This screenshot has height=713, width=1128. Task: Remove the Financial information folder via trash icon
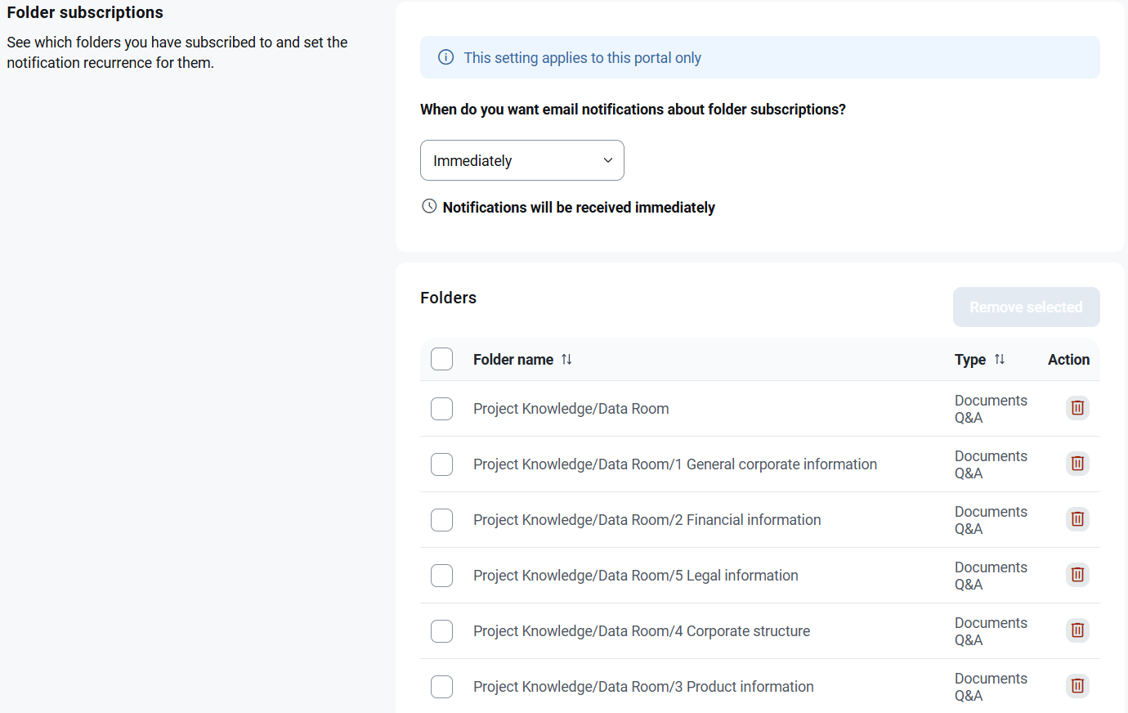point(1077,518)
